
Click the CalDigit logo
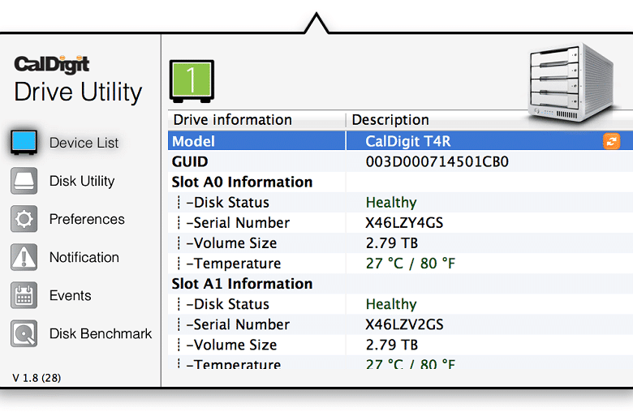(x=52, y=64)
